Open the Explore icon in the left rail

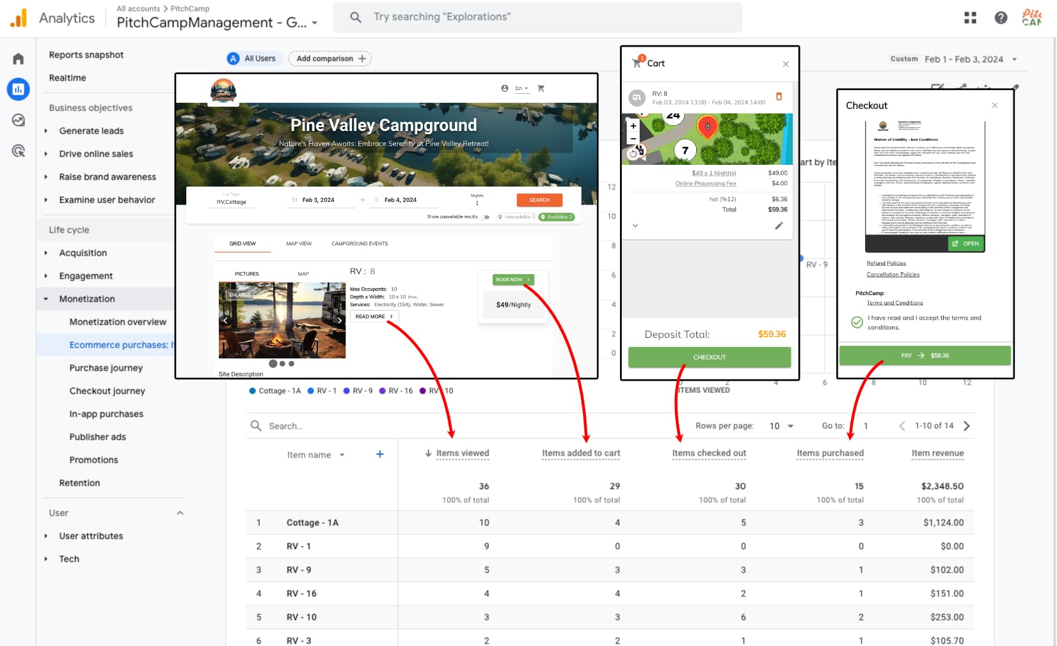coord(18,120)
